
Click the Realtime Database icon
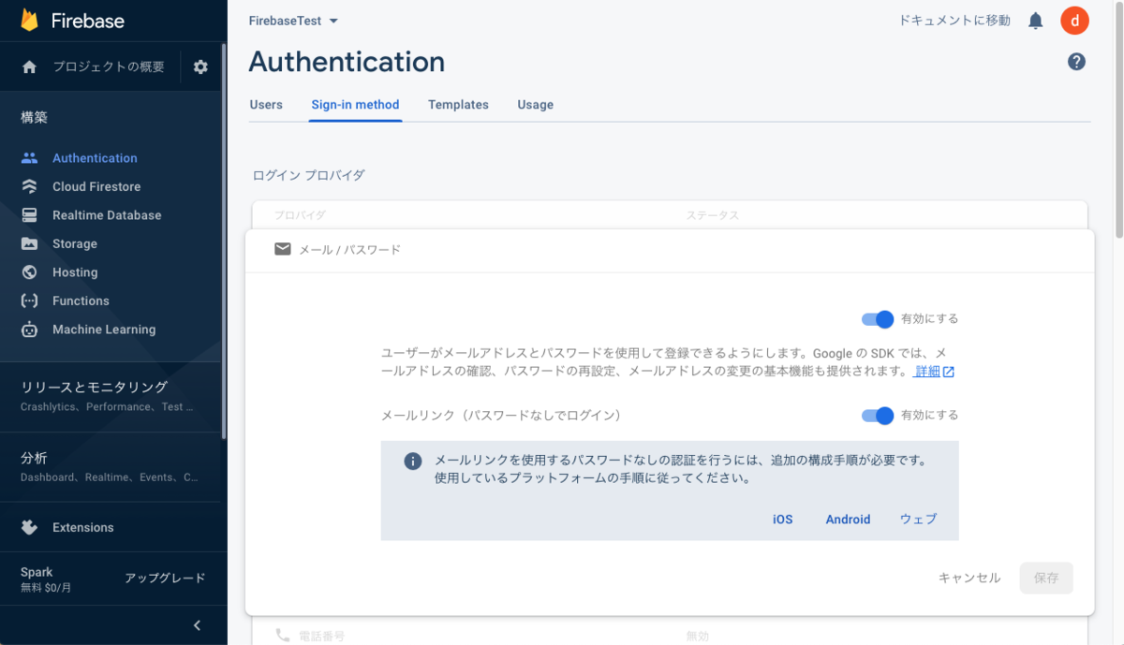click(x=30, y=215)
